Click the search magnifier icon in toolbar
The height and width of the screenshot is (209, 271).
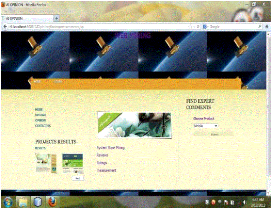260,27
